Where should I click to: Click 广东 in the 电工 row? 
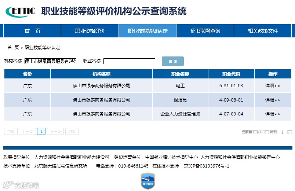pyautogui.click(x=27, y=86)
